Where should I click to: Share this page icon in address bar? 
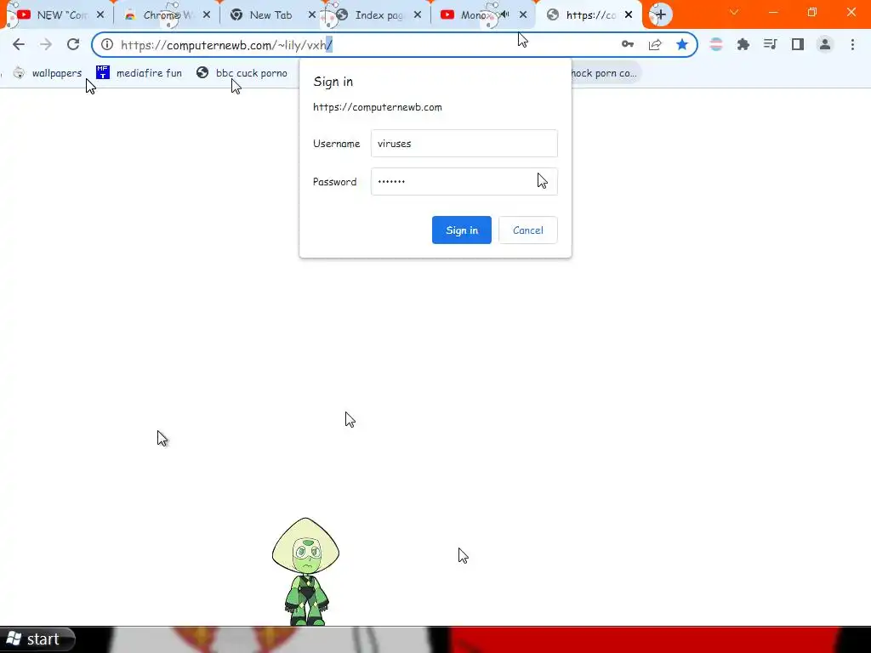click(655, 44)
